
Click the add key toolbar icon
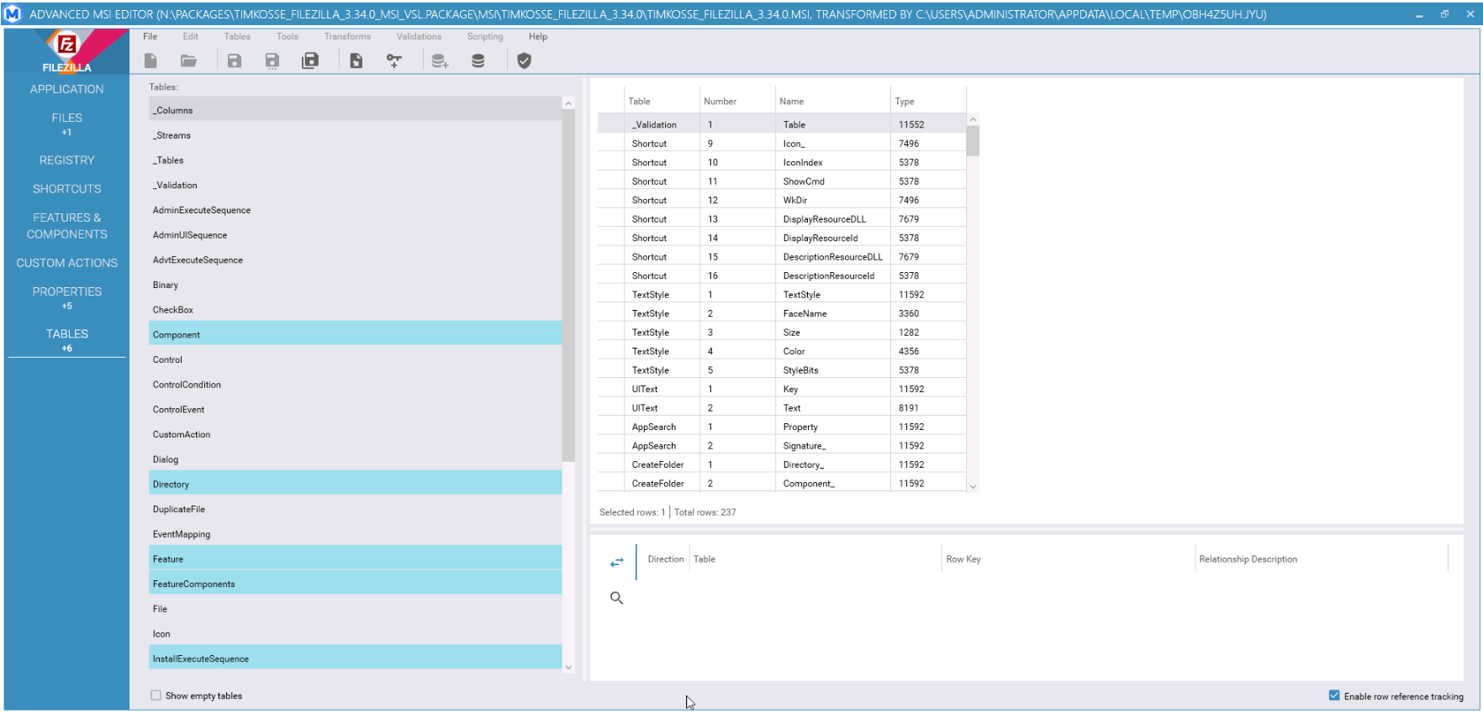[x=393, y=60]
